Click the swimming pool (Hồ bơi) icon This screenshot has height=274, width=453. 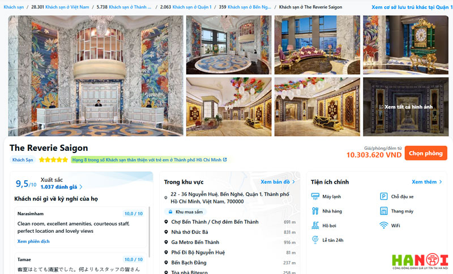pyautogui.click(x=315, y=225)
